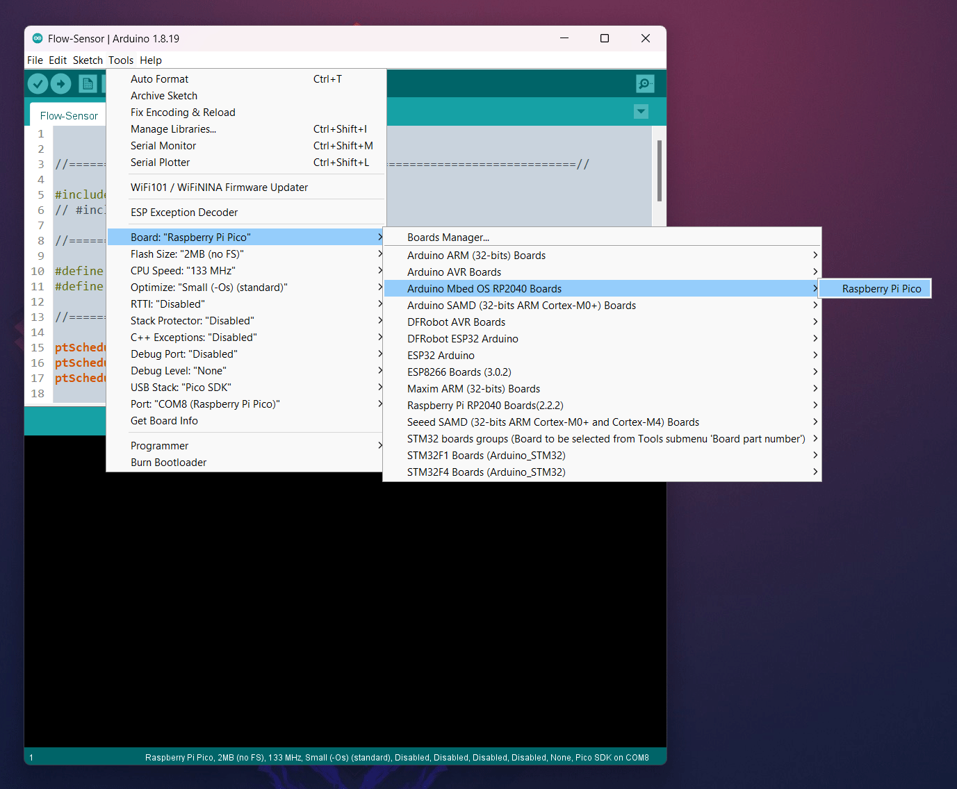Open the Sketch menu
The image size is (957, 789).
(x=88, y=60)
